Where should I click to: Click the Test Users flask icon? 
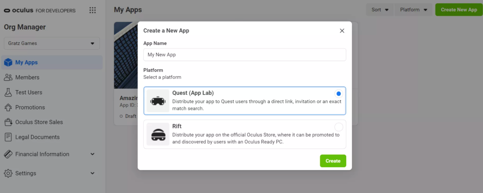pos(8,92)
